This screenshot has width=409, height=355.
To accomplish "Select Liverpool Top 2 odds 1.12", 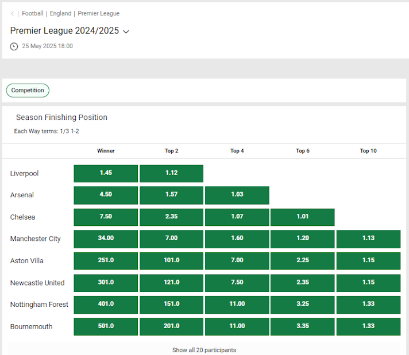I will tap(171, 173).
